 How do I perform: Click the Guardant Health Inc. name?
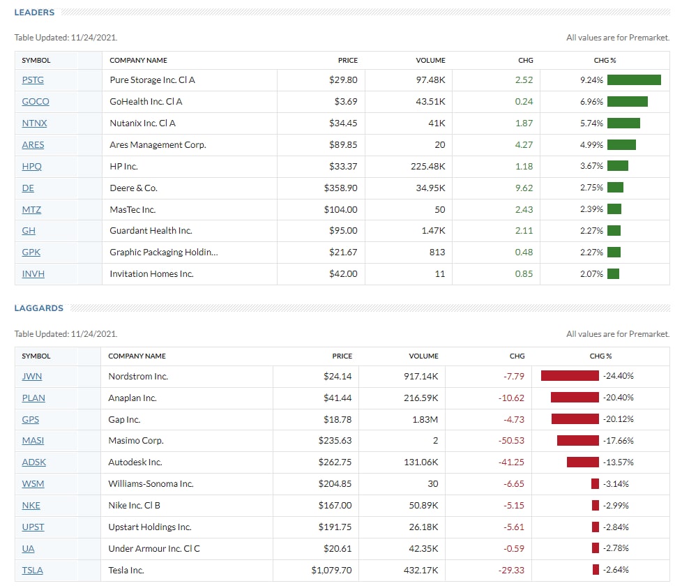(151, 230)
